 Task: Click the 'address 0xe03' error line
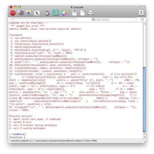pos(45,29)
